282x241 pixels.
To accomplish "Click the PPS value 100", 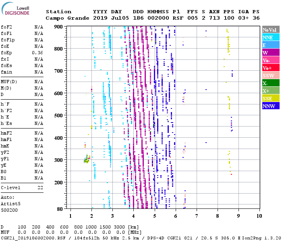I will coord(229,18).
